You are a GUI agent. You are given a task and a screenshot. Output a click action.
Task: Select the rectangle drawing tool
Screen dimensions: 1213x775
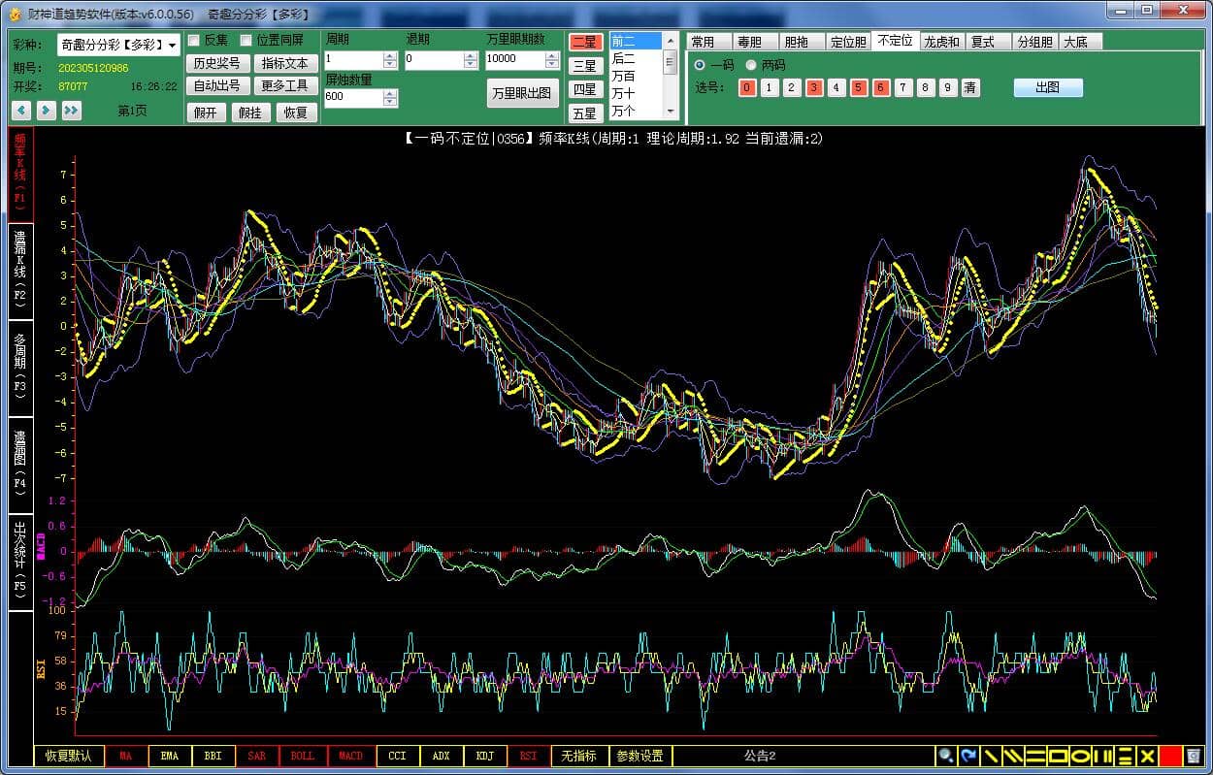[x=1058, y=756]
